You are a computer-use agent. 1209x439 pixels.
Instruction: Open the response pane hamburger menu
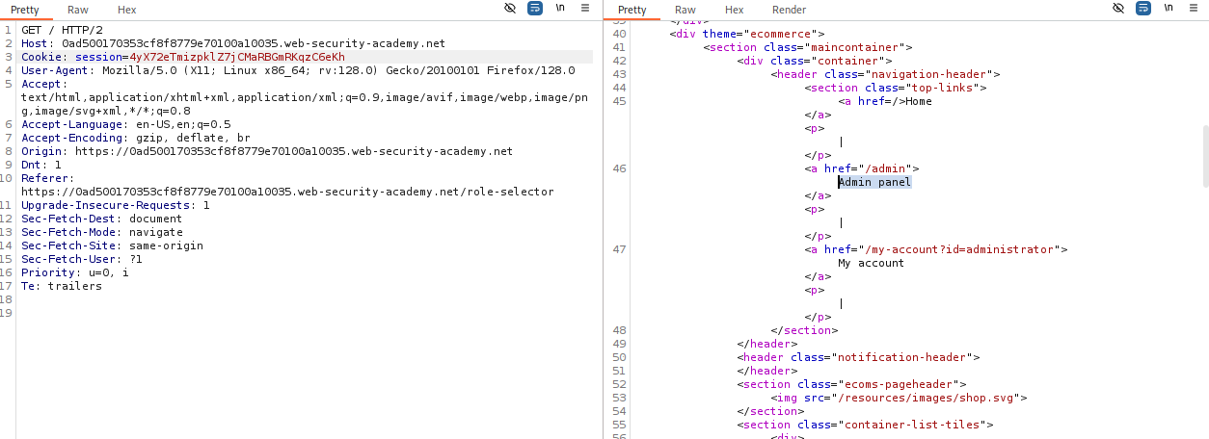point(1194,9)
